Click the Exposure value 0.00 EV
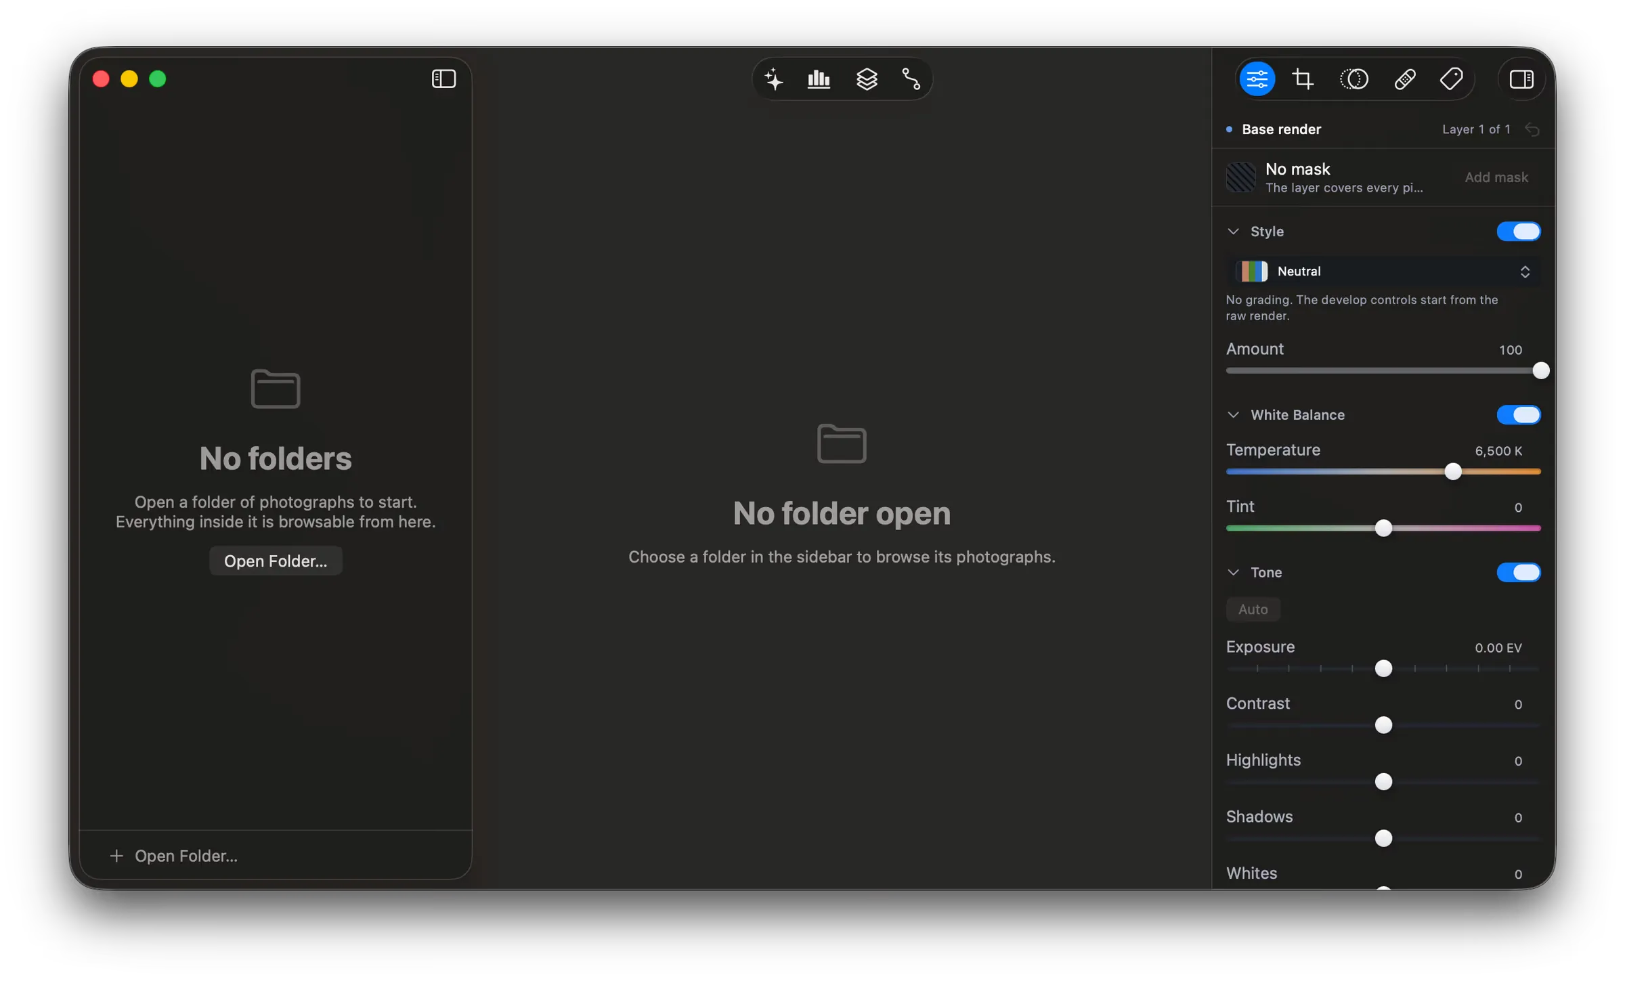 point(1498,648)
